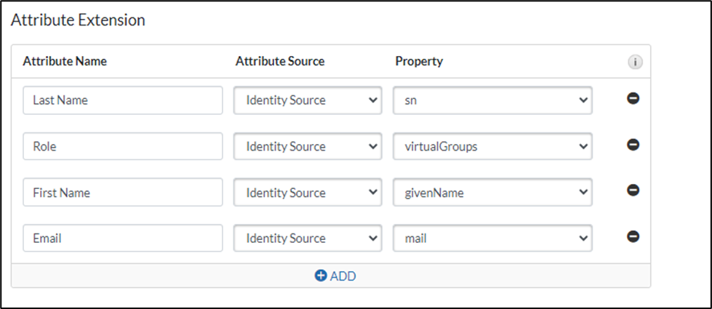
Task: Expand the givenName Property dropdown
Action: pos(492,193)
